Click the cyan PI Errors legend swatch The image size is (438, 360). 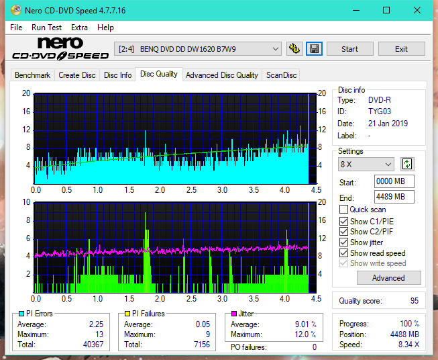[x=21, y=314]
